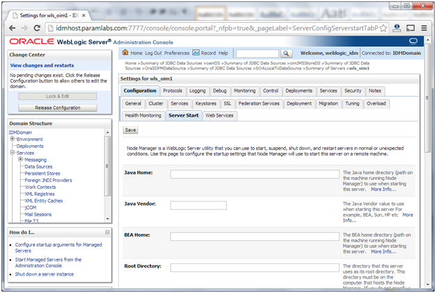Screen dimensions: 436x293
Task: Open the Notes tab
Action: point(375,91)
